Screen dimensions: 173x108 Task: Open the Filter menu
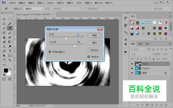point(70,3)
